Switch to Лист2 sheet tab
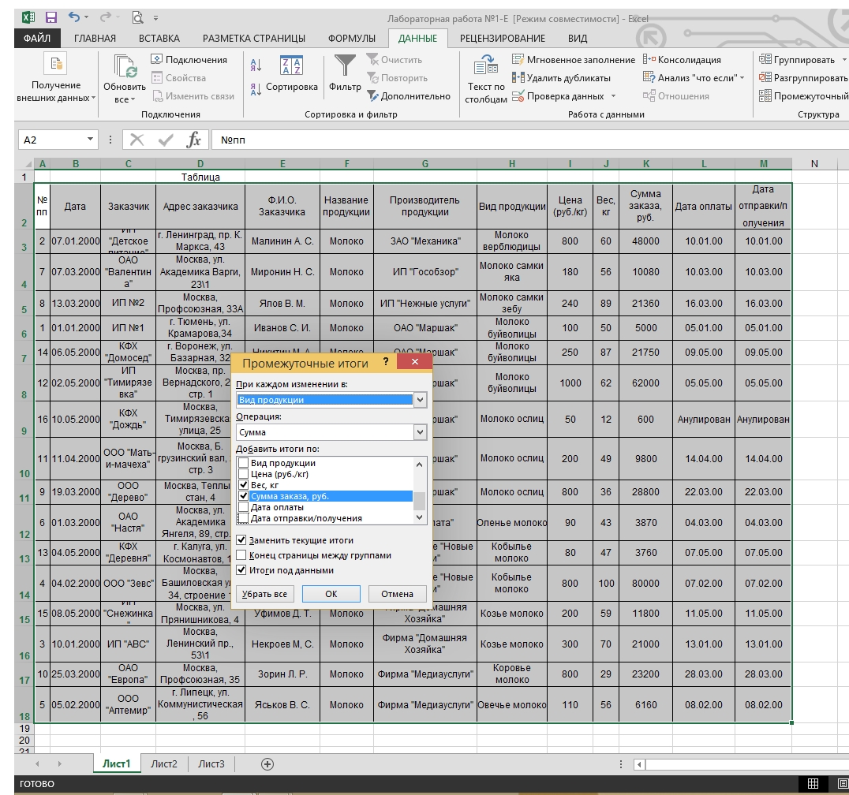Image resolution: width=849 pixels, height=795 pixels. click(x=164, y=763)
